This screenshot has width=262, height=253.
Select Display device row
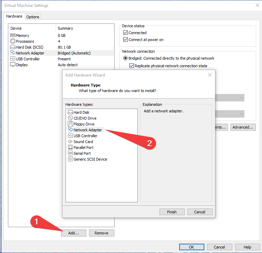click(x=62, y=65)
